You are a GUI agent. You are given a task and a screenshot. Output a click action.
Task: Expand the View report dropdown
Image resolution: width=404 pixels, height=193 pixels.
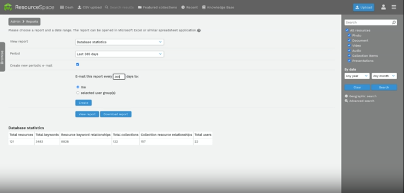pos(120,42)
